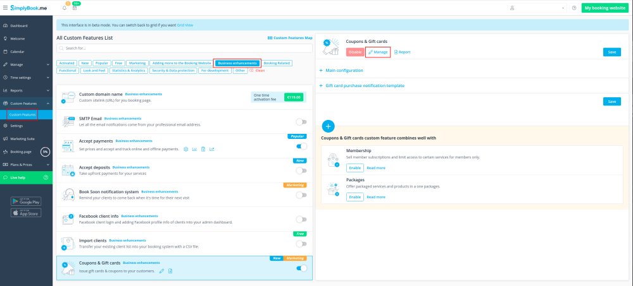Select the Marketing filter tag
This screenshot has height=286, width=633.
pos(137,63)
